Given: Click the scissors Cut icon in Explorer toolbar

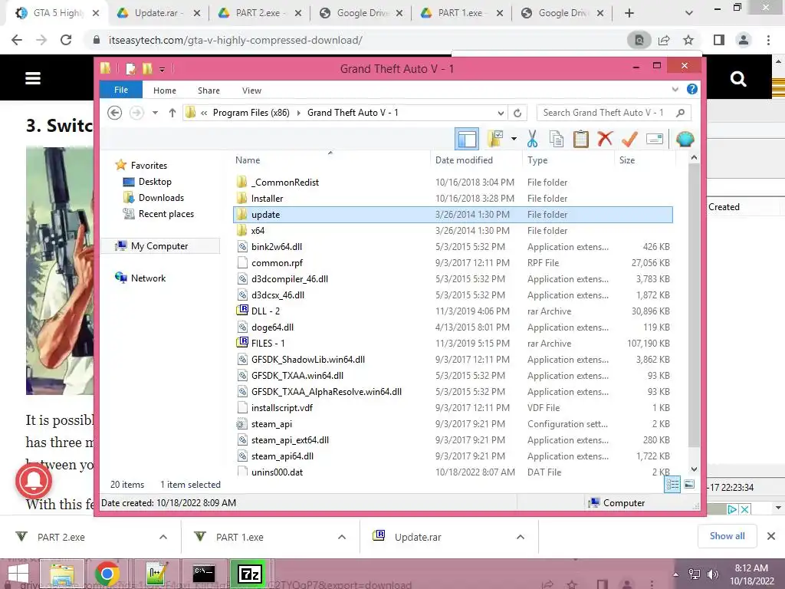Looking at the screenshot, I should tap(532, 139).
